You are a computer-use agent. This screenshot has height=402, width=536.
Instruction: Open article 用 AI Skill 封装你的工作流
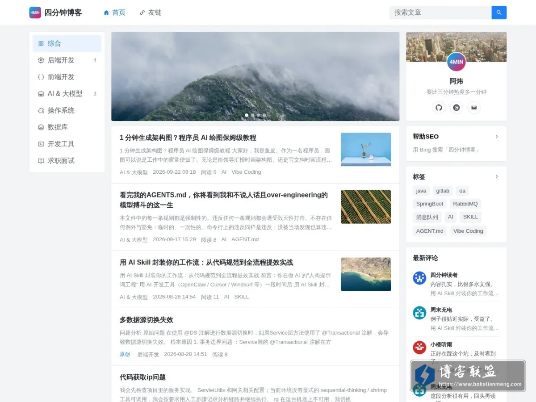click(206, 262)
